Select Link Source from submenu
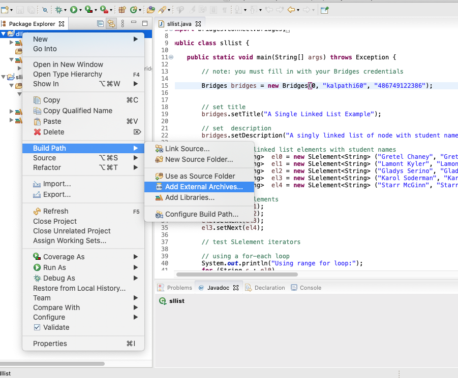 point(199,149)
